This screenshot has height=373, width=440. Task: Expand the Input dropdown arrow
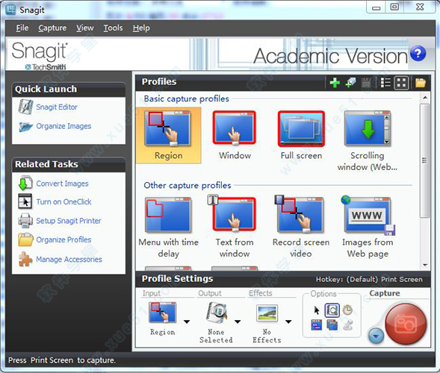(187, 322)
